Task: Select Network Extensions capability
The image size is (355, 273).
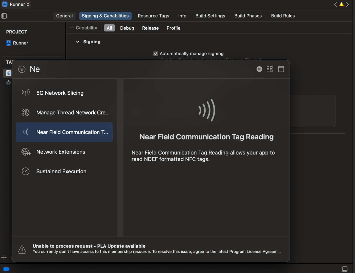Action: (x=64, y=152)
